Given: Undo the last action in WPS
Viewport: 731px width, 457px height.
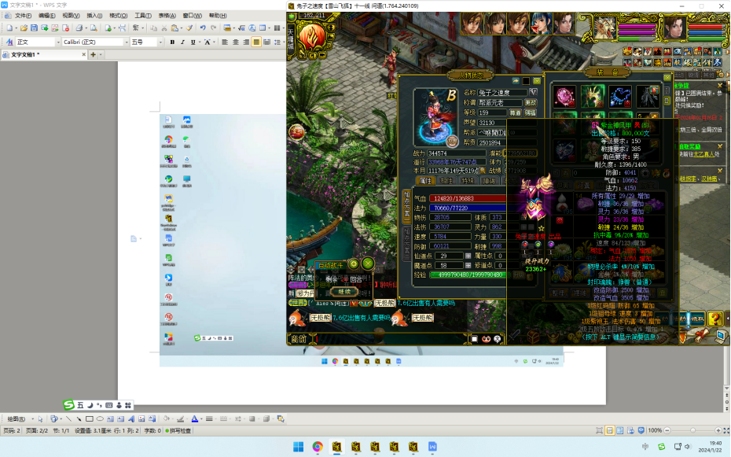Looking at the screenshot, I should tap(203, 28).
